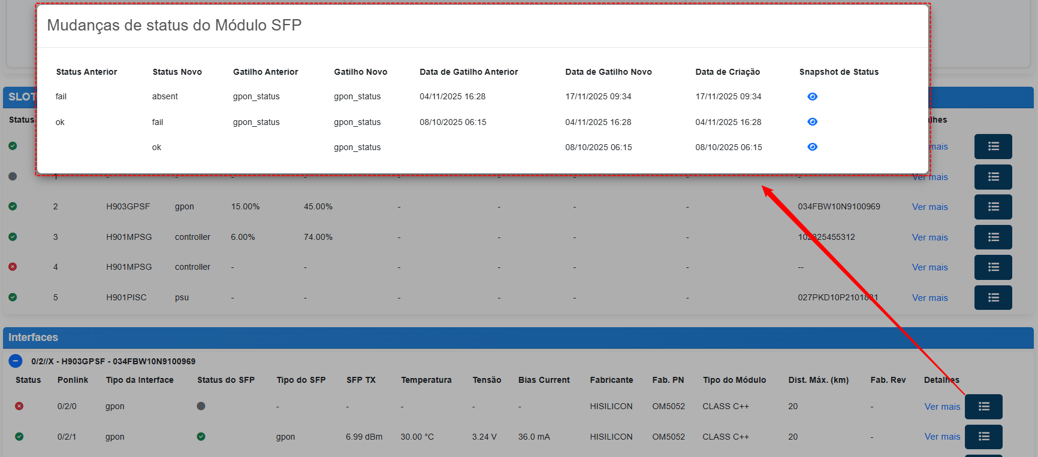This screenshot has height=457, width=1038.
Task: Show snapshot for 08/10/2025 06:15 entry
Action: pos(812,147)
